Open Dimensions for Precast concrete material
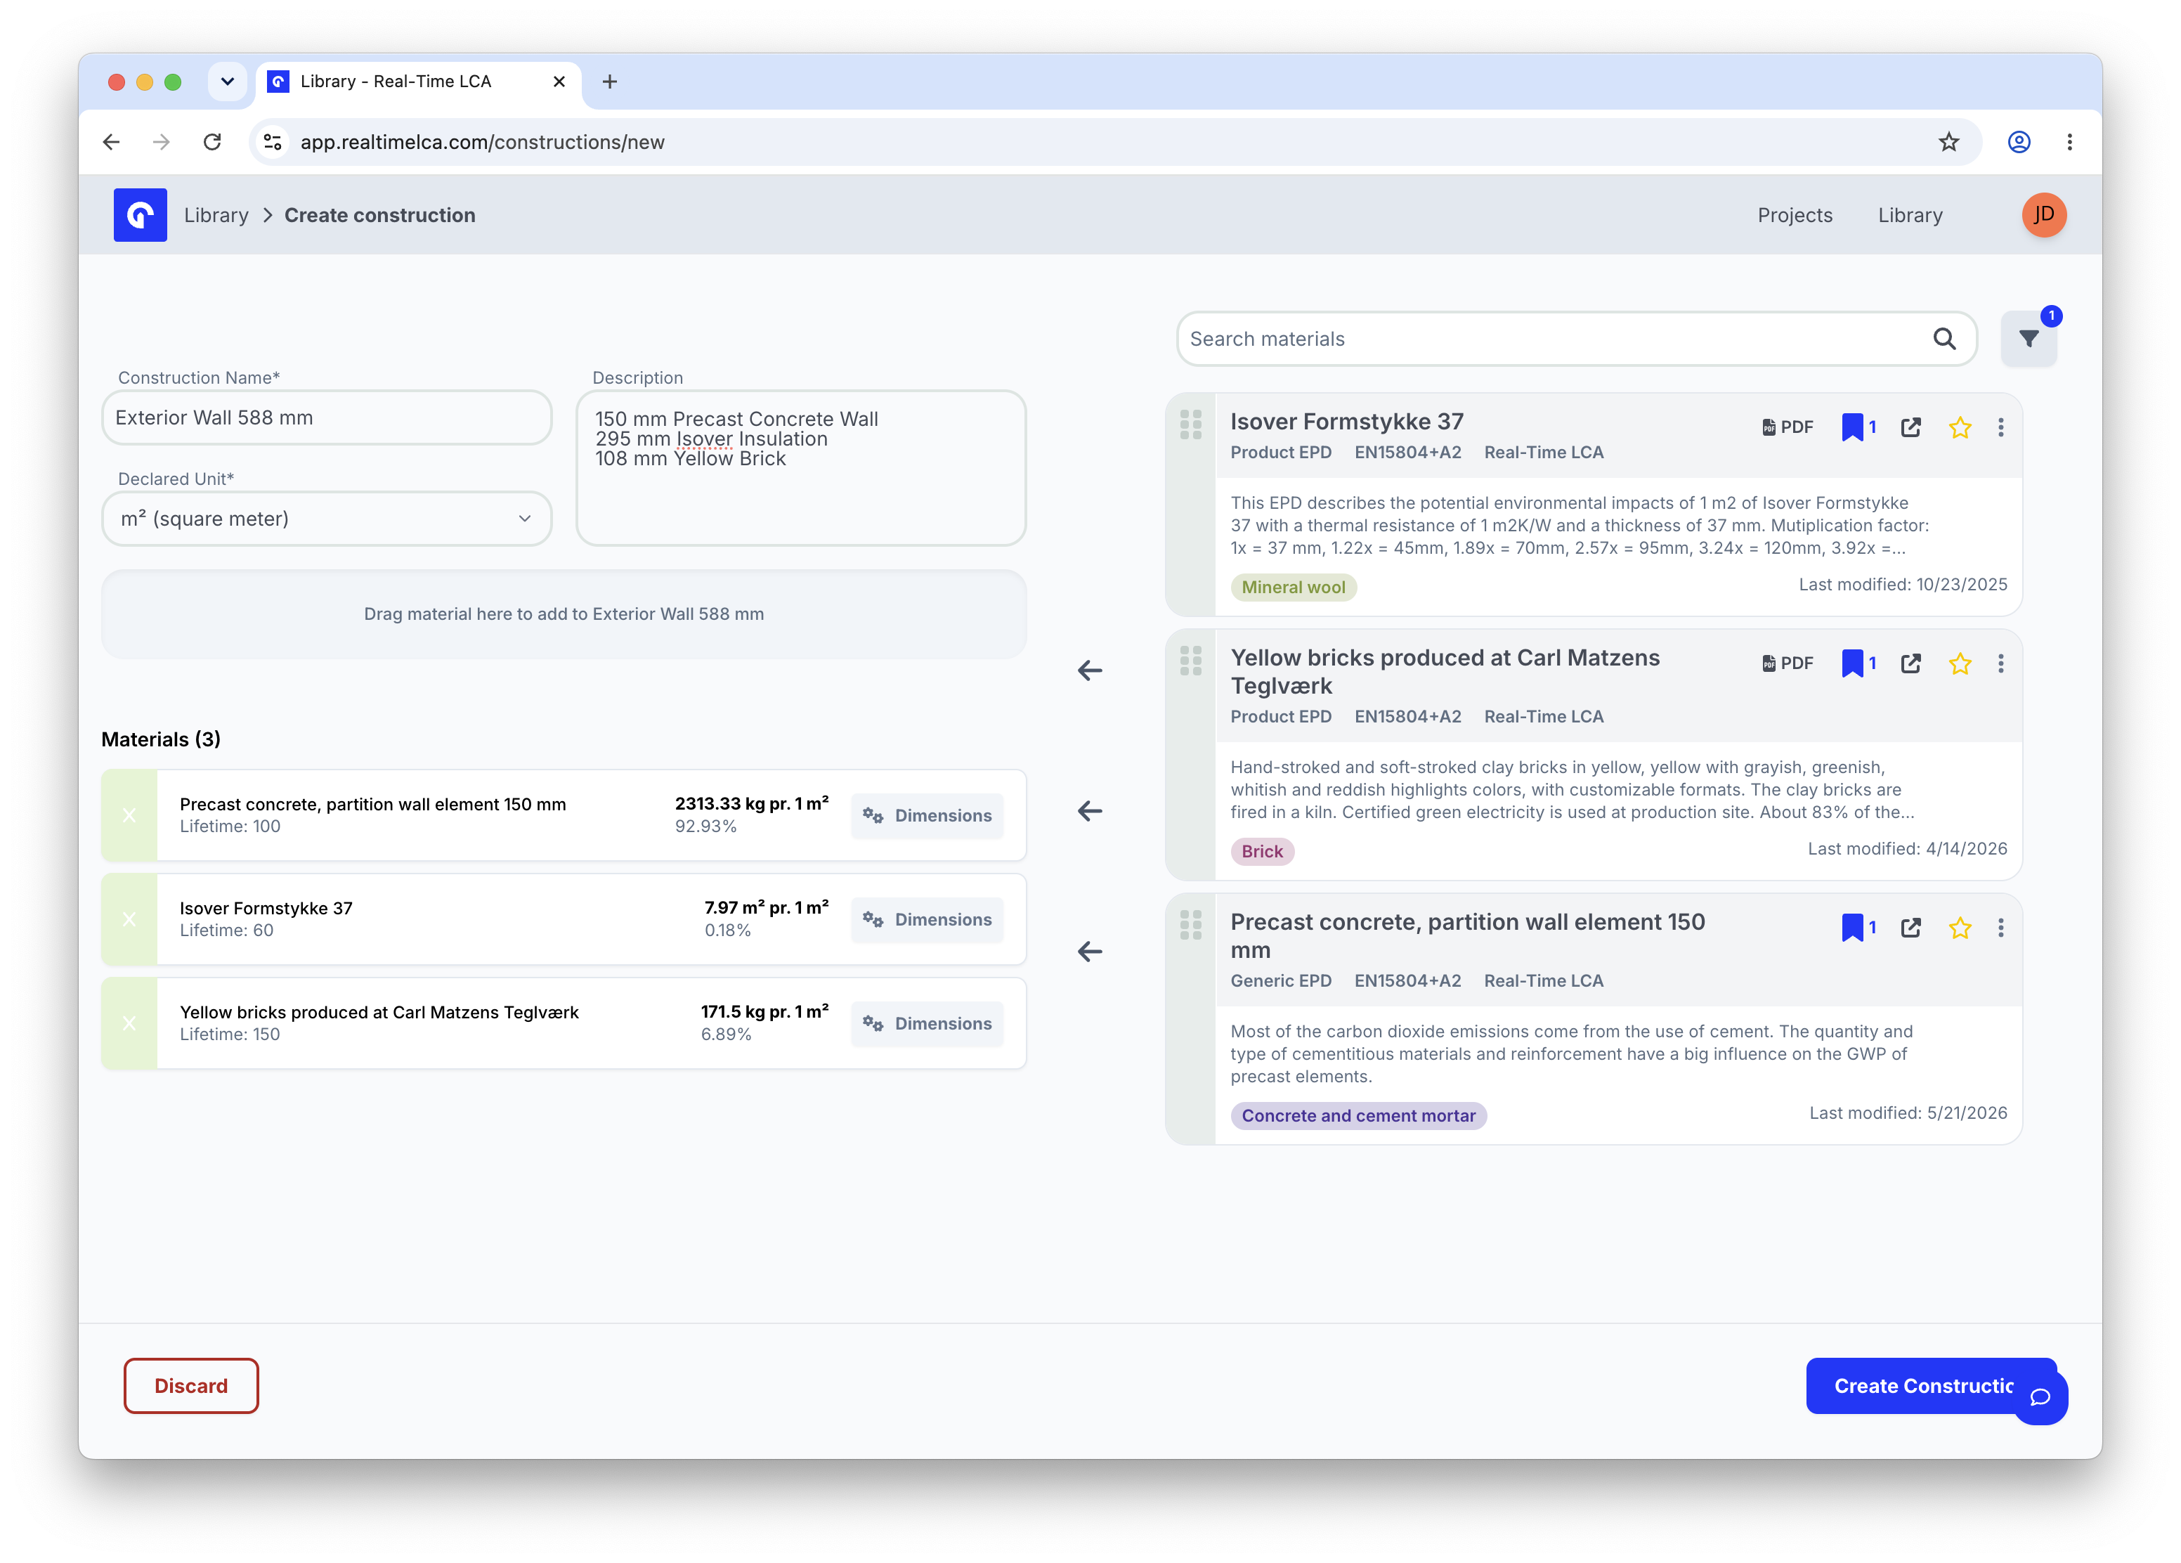The image size is (2181, 1563). pos(927,815)
